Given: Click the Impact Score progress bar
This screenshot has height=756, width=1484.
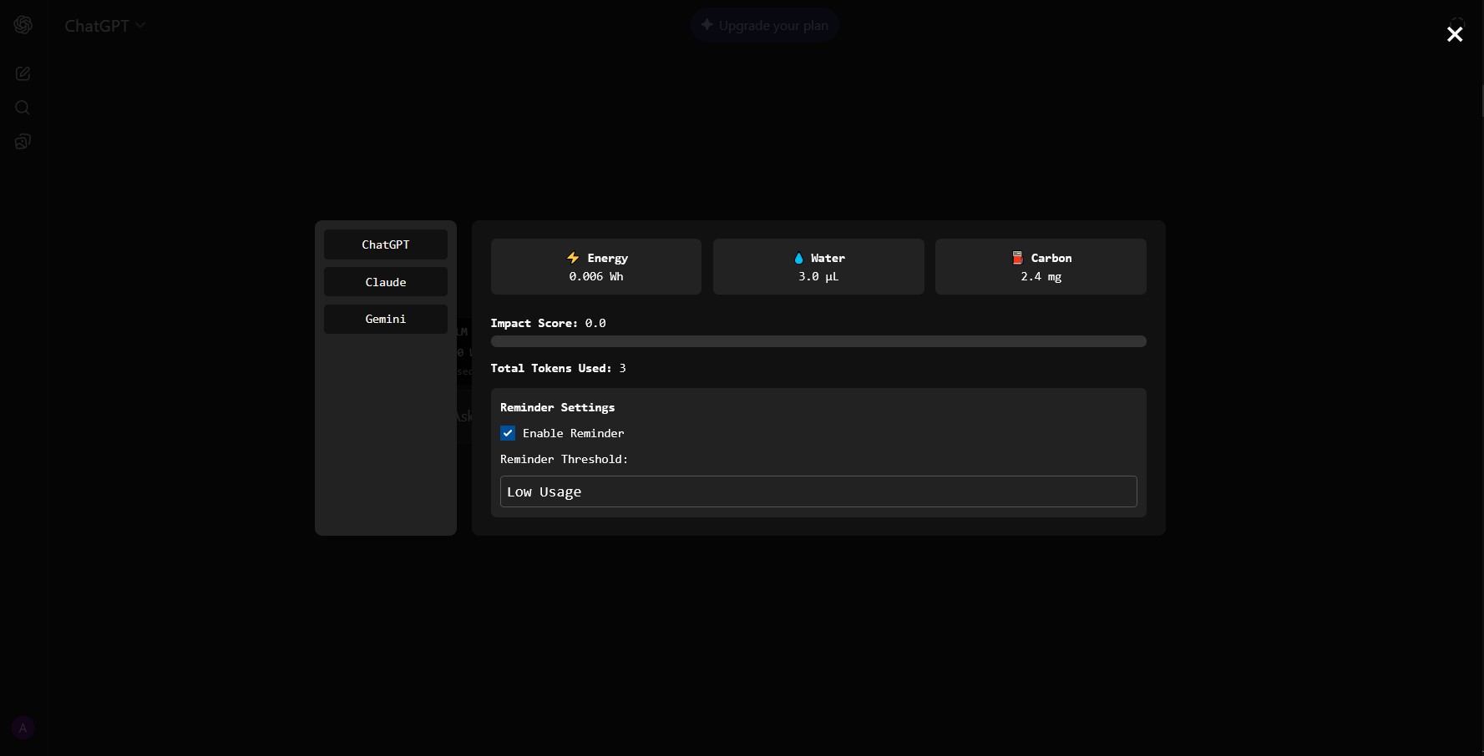Looking at the screenshot, I should 818,341.
